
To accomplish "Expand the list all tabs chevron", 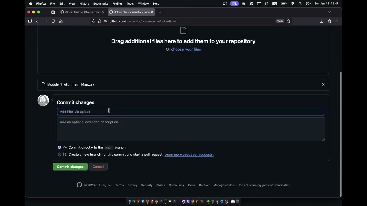I will tap(329, 12).
